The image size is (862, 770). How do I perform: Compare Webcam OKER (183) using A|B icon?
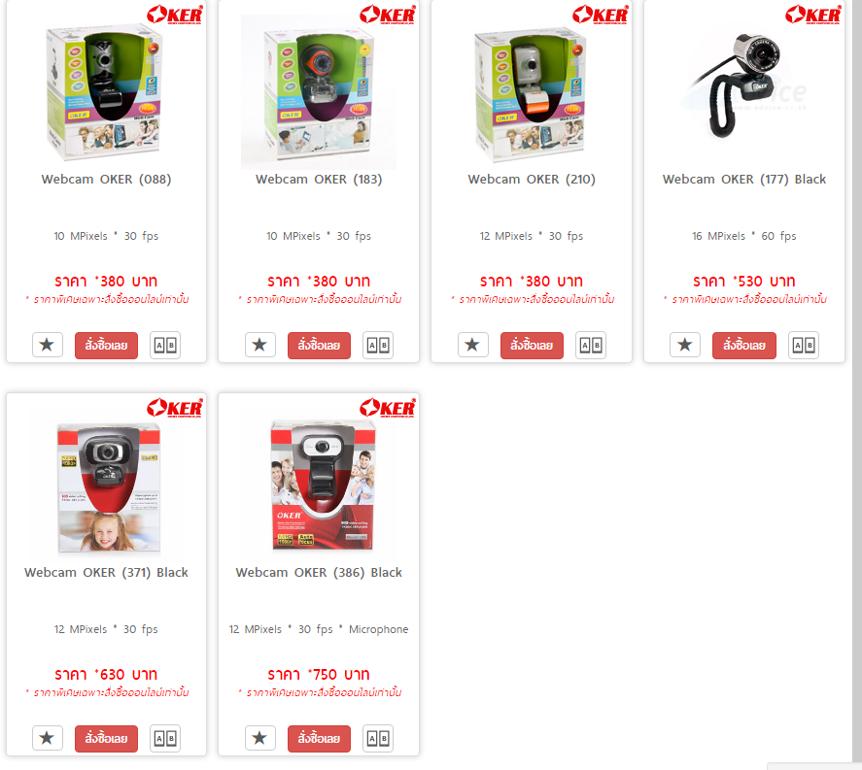click(378, 345)
